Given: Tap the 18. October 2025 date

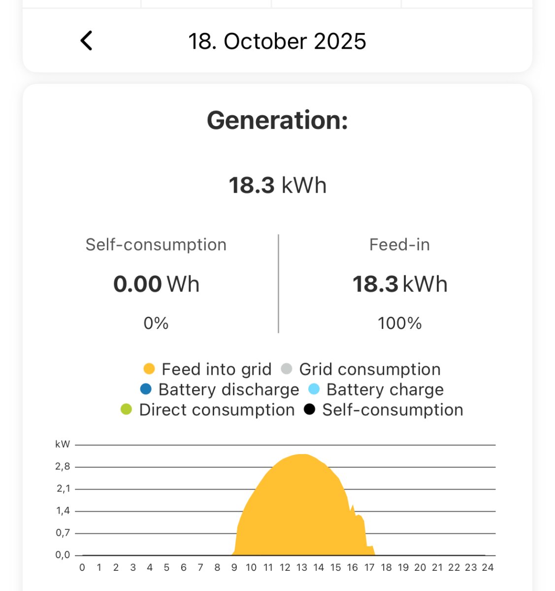Looking at the screenshot, I should (x=277, y=41).
